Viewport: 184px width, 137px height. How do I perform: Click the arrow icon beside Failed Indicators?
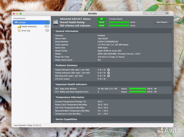coord(109,70)
